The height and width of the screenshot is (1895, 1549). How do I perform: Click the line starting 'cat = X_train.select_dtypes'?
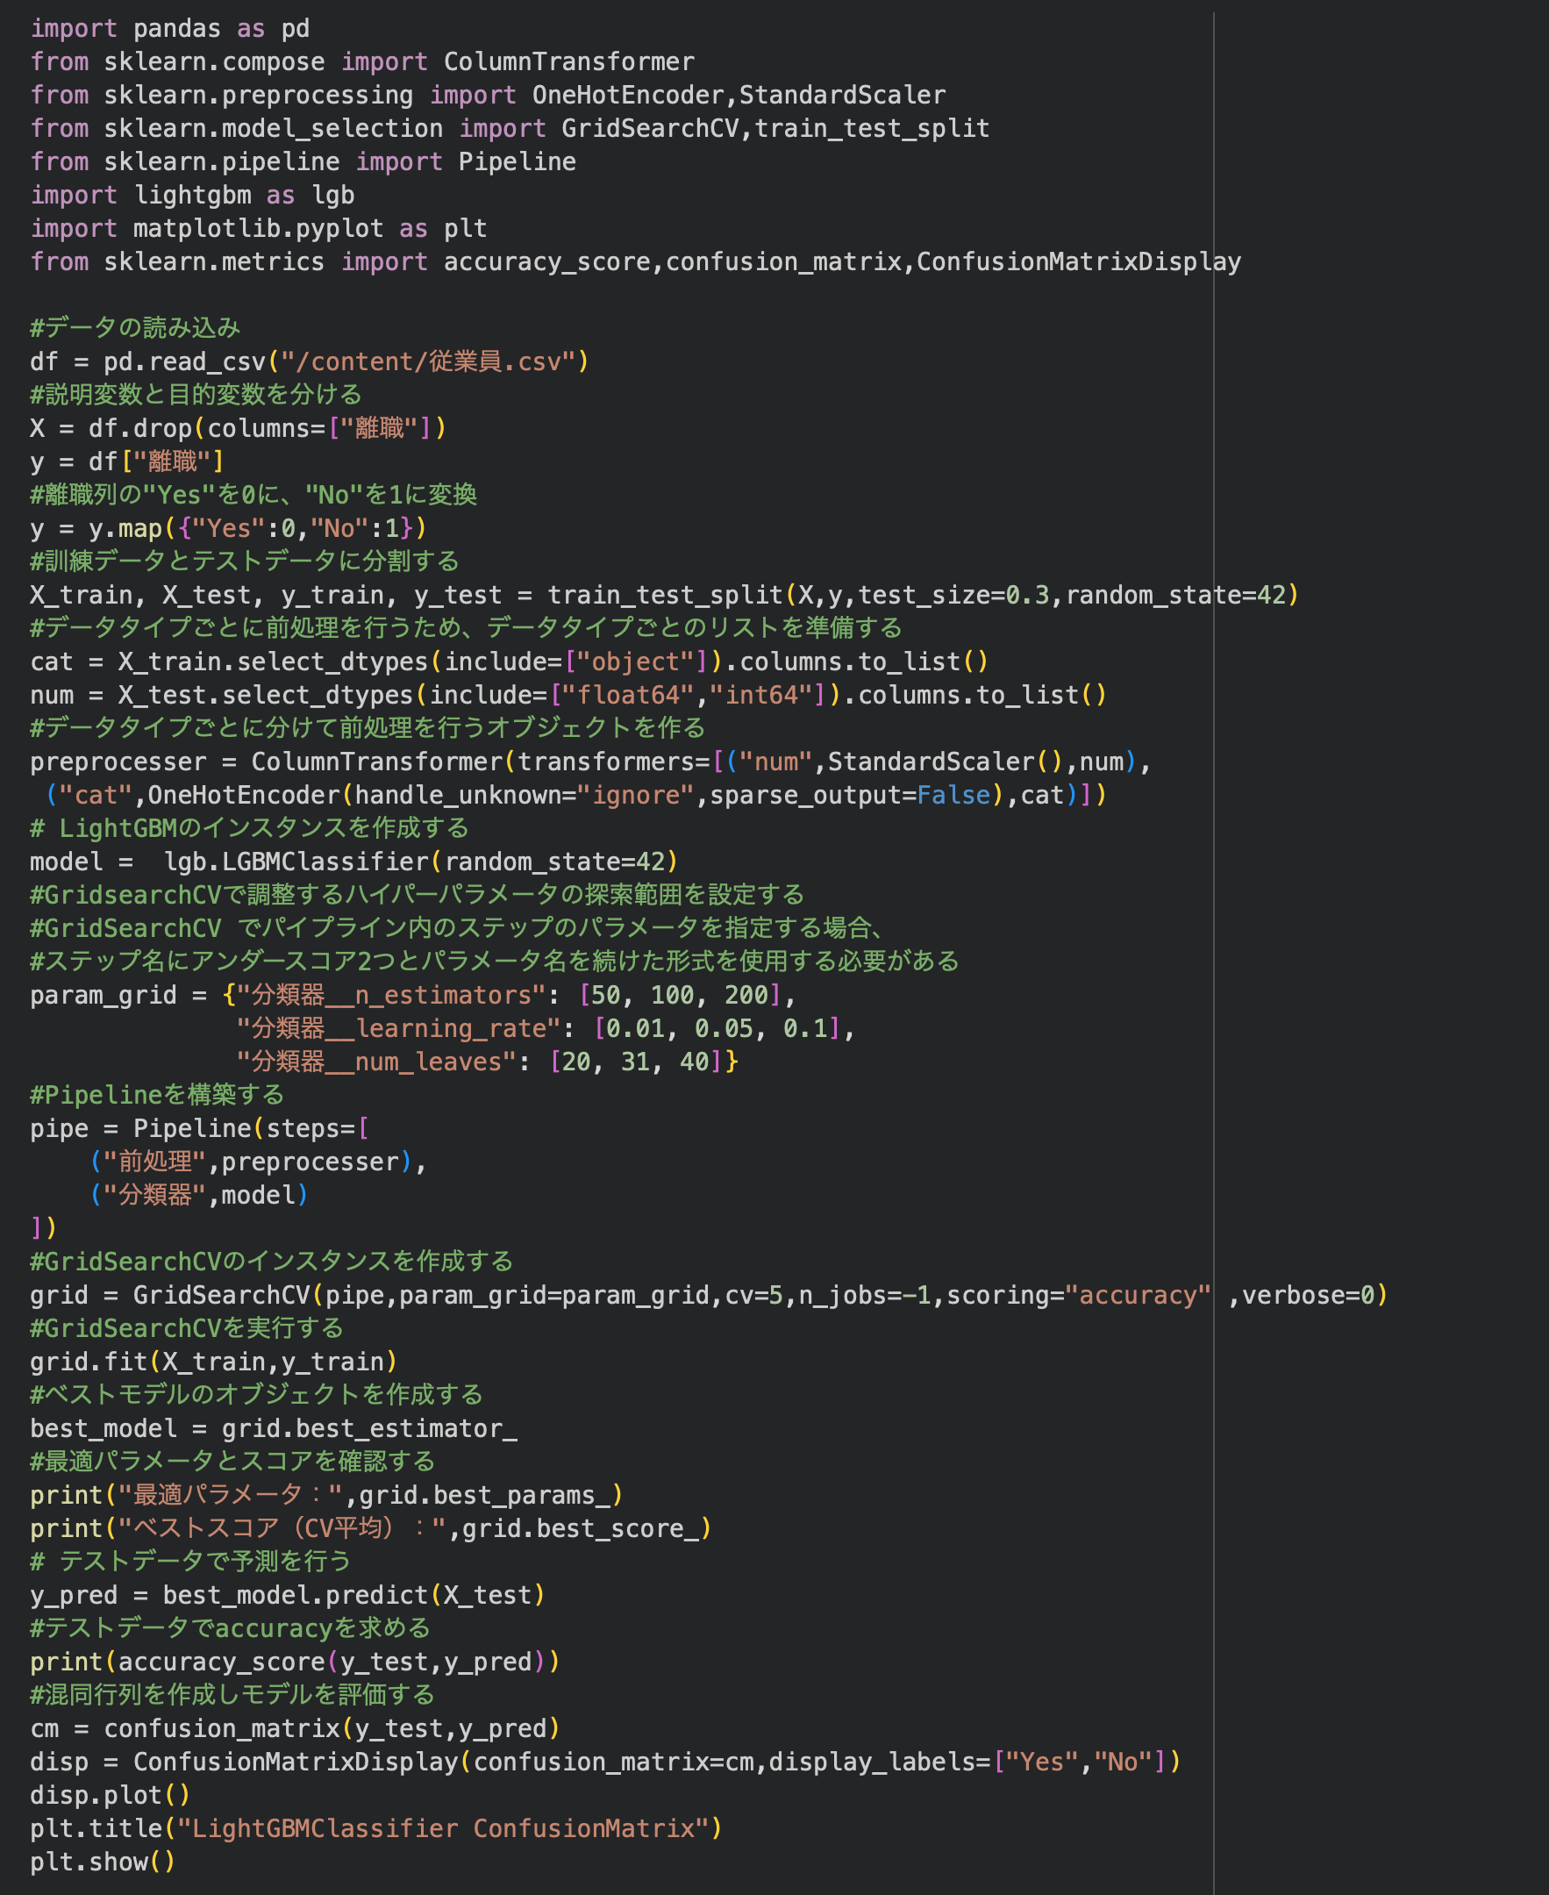[509, 661]
